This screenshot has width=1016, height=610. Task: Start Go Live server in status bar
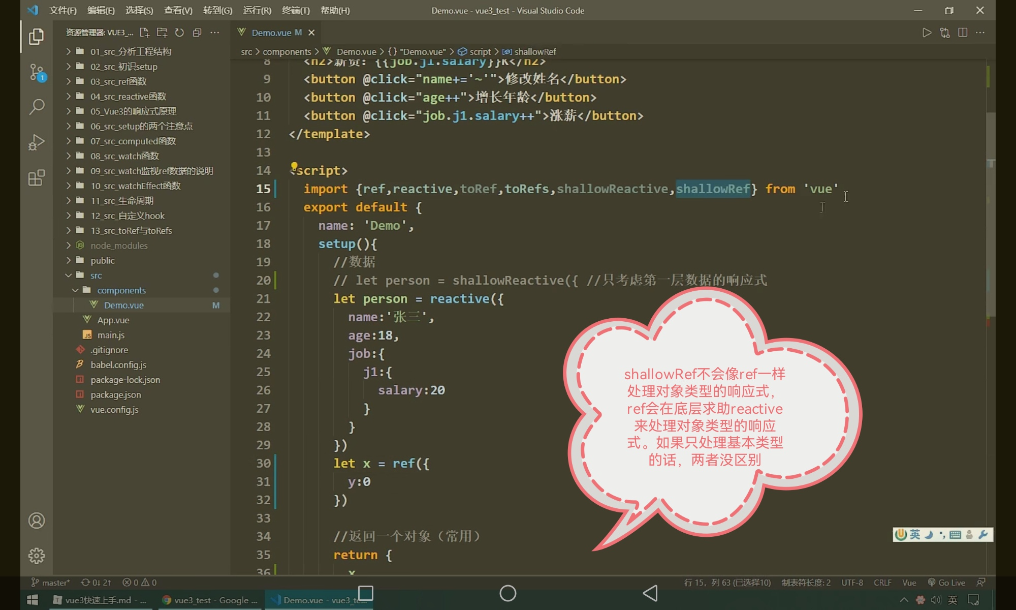tap(946, 583)
